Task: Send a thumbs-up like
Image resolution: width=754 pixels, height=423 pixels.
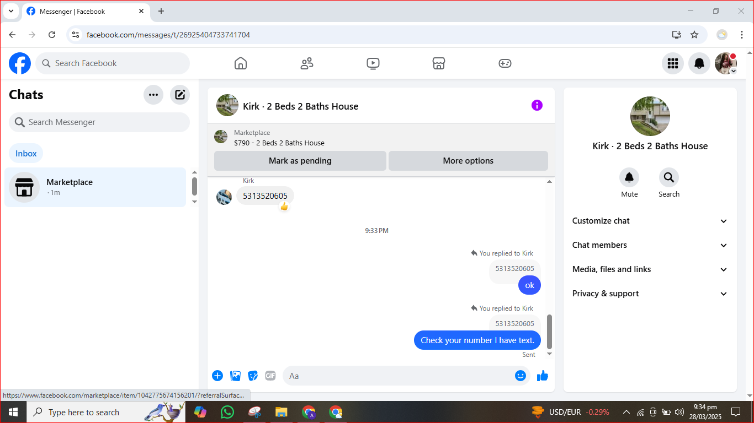Action: (x=543, y=376)
